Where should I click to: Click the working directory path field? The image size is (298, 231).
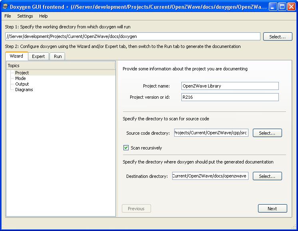point(133,36)
